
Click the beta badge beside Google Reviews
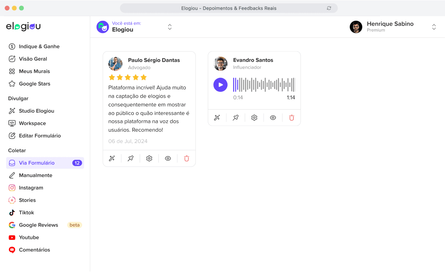(75, 225)
